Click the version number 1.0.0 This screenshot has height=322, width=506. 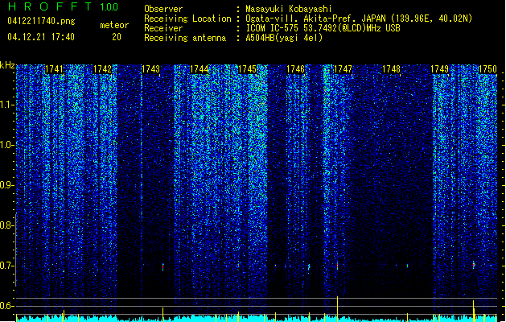click(x=109, y=6)
